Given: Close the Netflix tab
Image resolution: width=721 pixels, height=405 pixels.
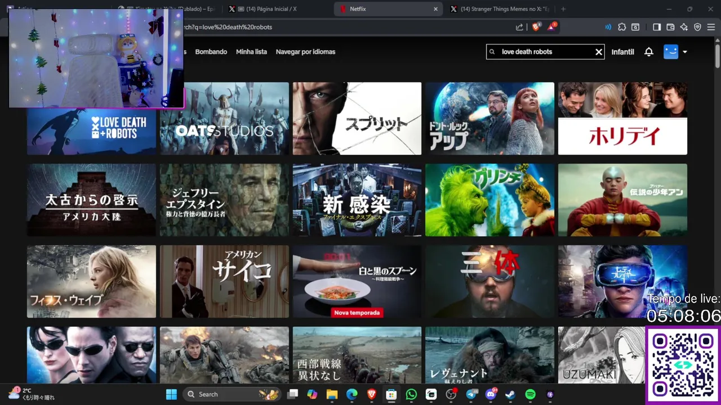Looking at the screenshot, I should pos(435,9).
